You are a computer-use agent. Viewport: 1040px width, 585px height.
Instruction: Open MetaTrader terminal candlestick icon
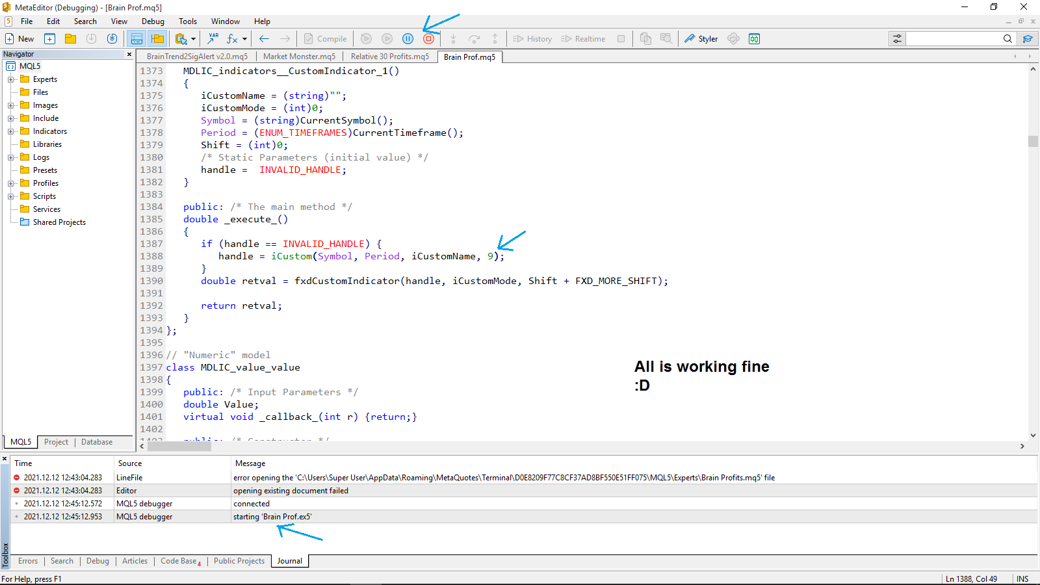[754, 38]
